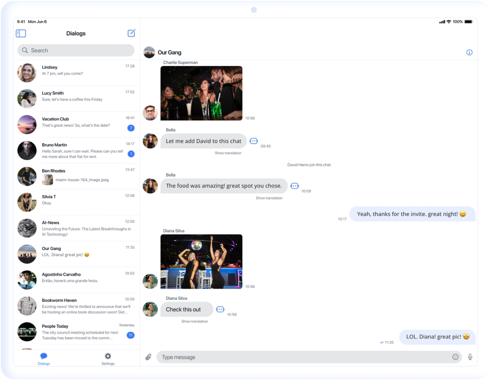The height and width of the screenshot is (380, 491).
Task: Click Diana Silva's avatar beside 'Check this out'
Action: click(x=150, y=309)
